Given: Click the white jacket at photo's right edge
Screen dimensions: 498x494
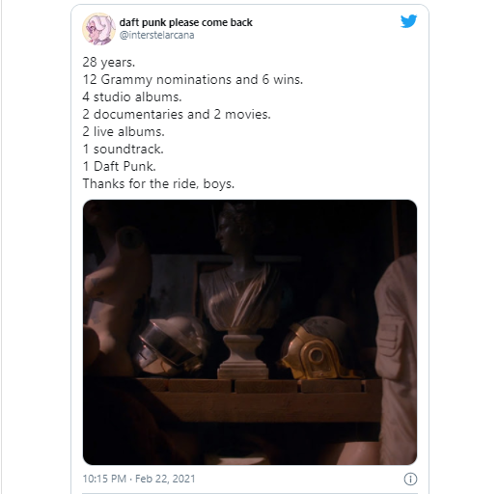Looking at the screenshot, I should click(397, 357).
